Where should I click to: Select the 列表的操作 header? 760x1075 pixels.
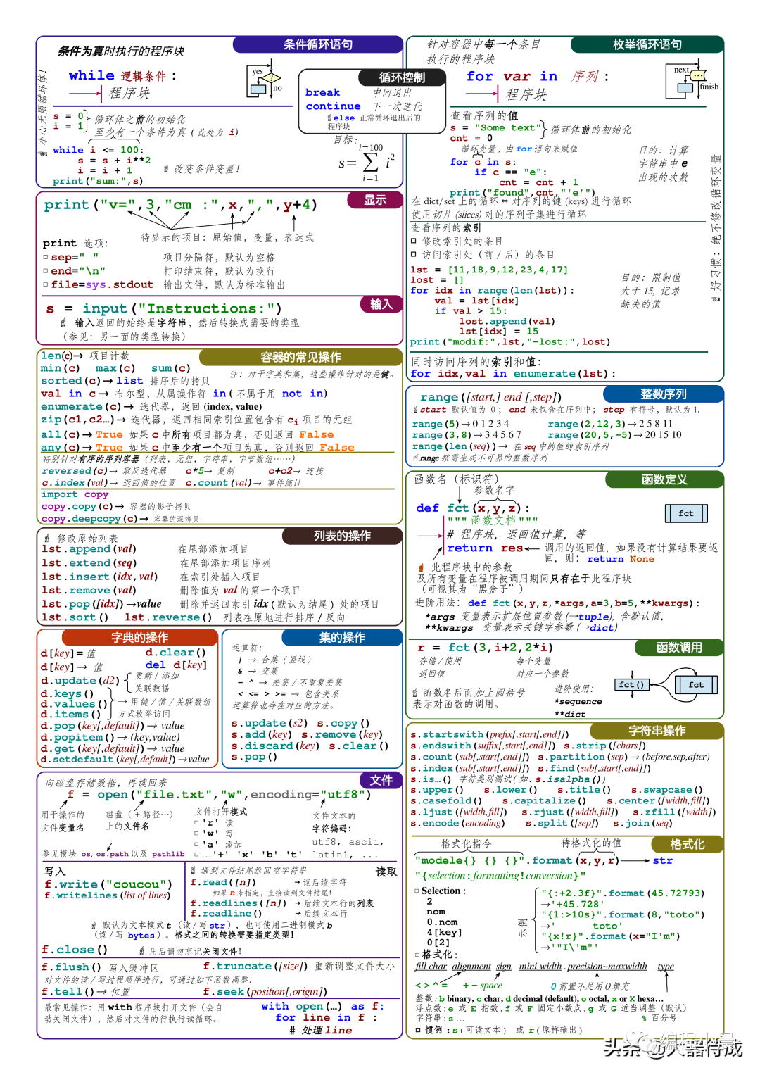click(342, 536)
